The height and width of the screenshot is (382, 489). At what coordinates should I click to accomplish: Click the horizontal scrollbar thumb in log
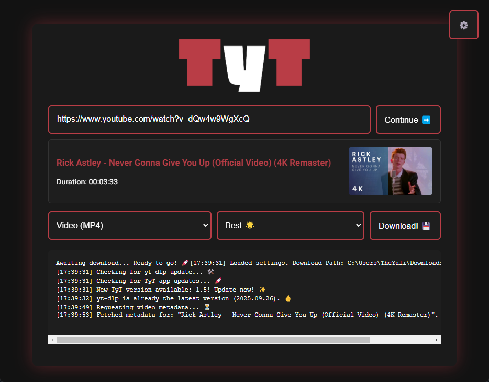(213, 340)
